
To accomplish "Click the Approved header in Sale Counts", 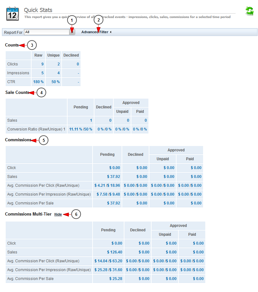I will pos(131,103).
